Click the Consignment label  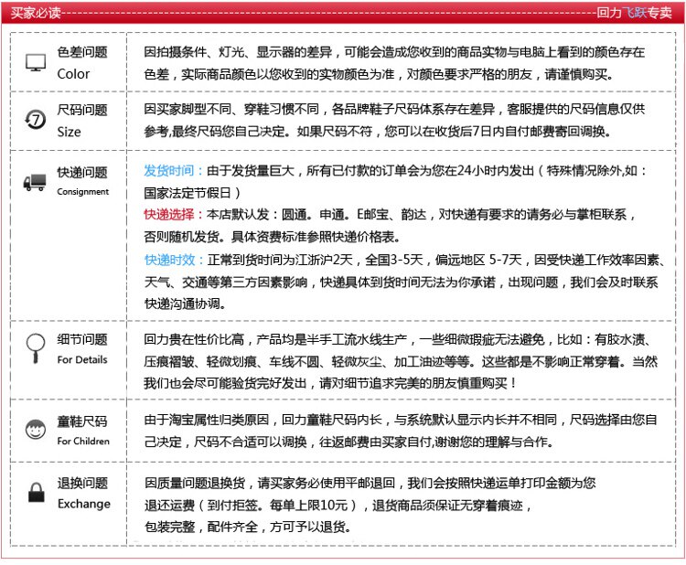click(82, 192)
